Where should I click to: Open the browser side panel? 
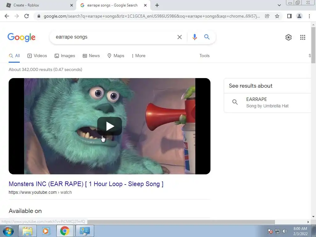pyautogui.click(x=289, y=16)
